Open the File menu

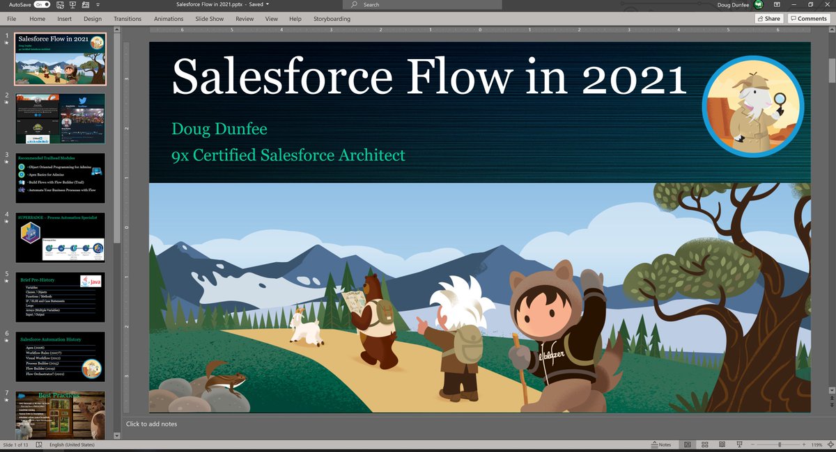click(x=12, y=19)
